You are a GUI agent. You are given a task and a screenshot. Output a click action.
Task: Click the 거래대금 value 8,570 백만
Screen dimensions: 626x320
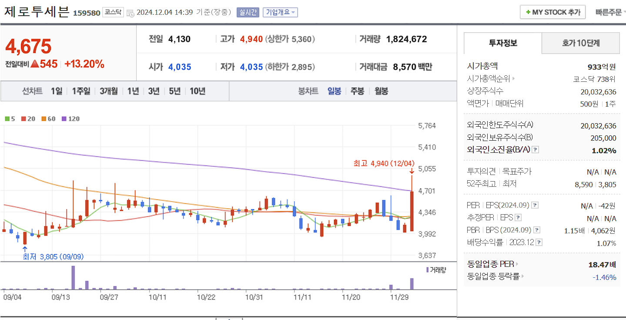(412, 67)
